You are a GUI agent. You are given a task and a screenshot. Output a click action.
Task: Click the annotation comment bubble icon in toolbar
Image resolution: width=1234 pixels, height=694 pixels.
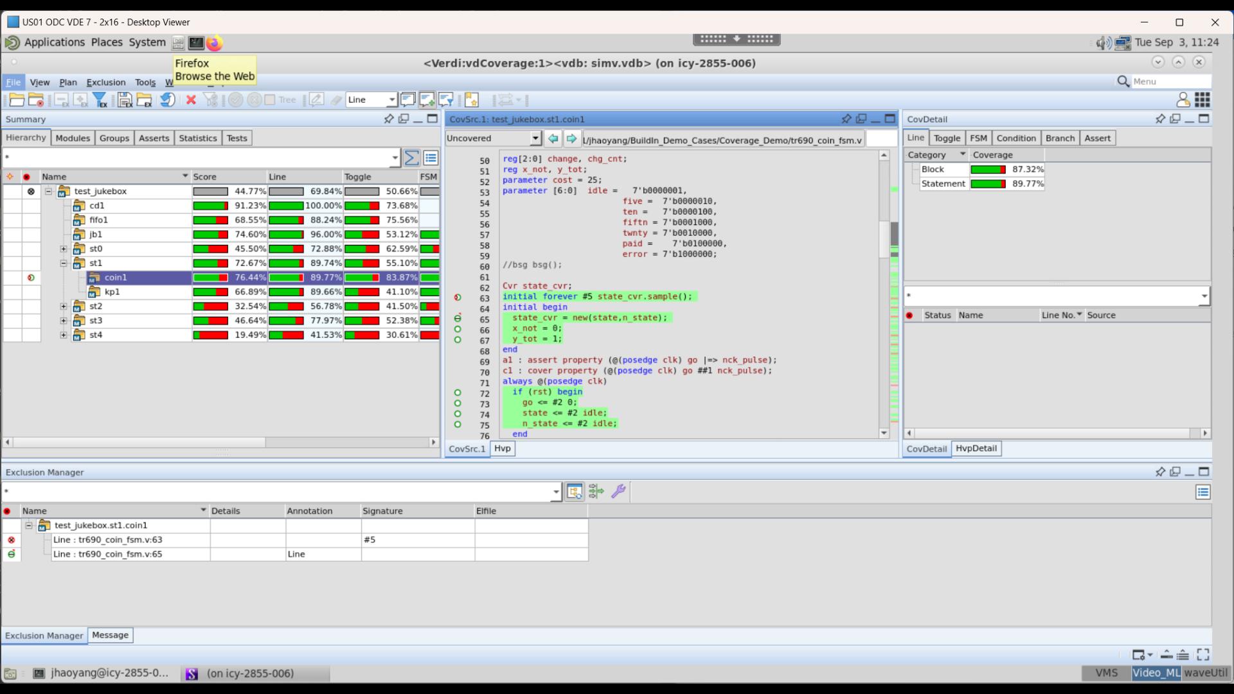point(408,100)
